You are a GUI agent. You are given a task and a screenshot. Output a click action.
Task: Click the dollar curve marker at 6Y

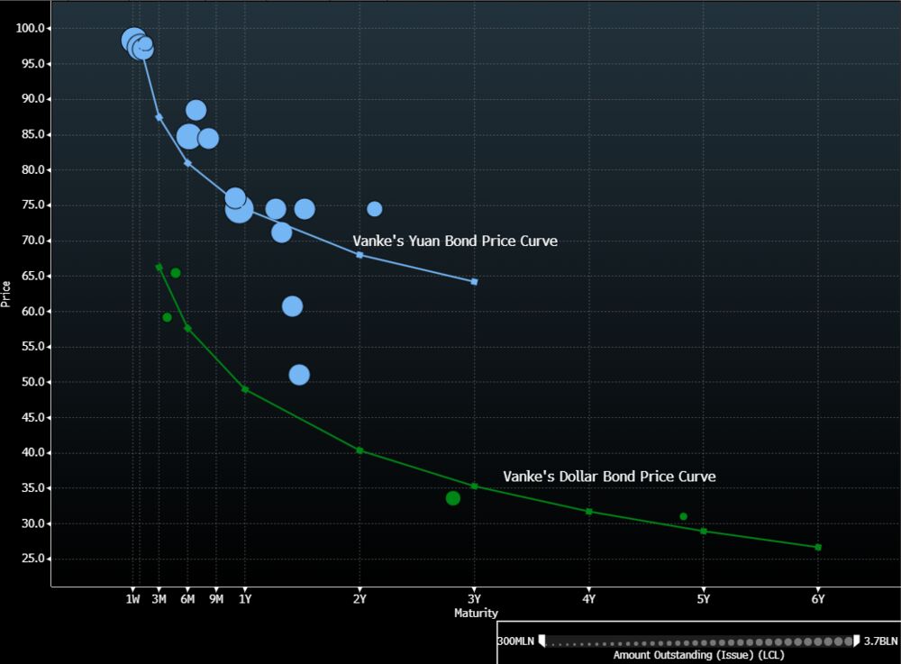[818, 548]
